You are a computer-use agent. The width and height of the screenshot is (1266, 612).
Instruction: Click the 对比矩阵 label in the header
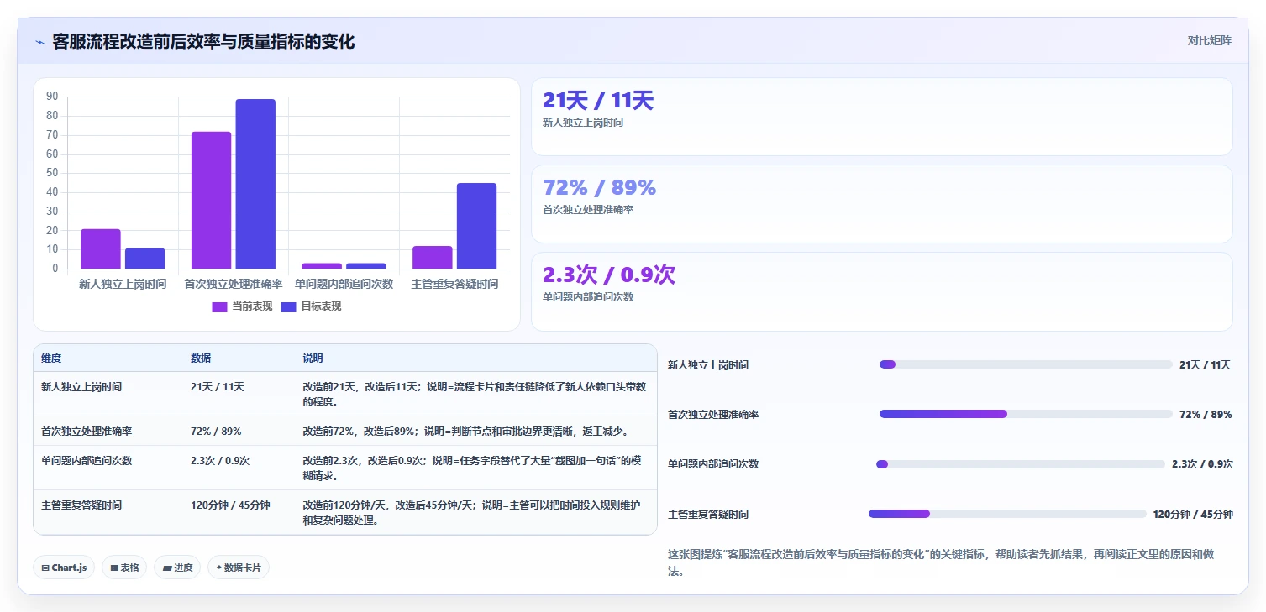pos(1209,41)
